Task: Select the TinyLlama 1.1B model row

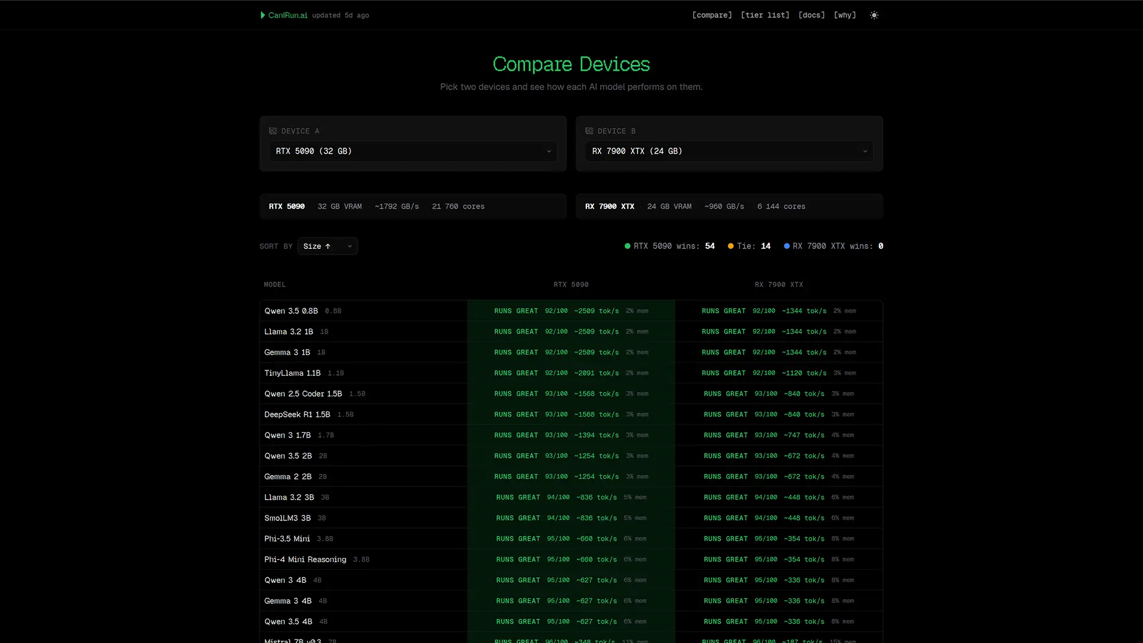Action: [292, 373]
